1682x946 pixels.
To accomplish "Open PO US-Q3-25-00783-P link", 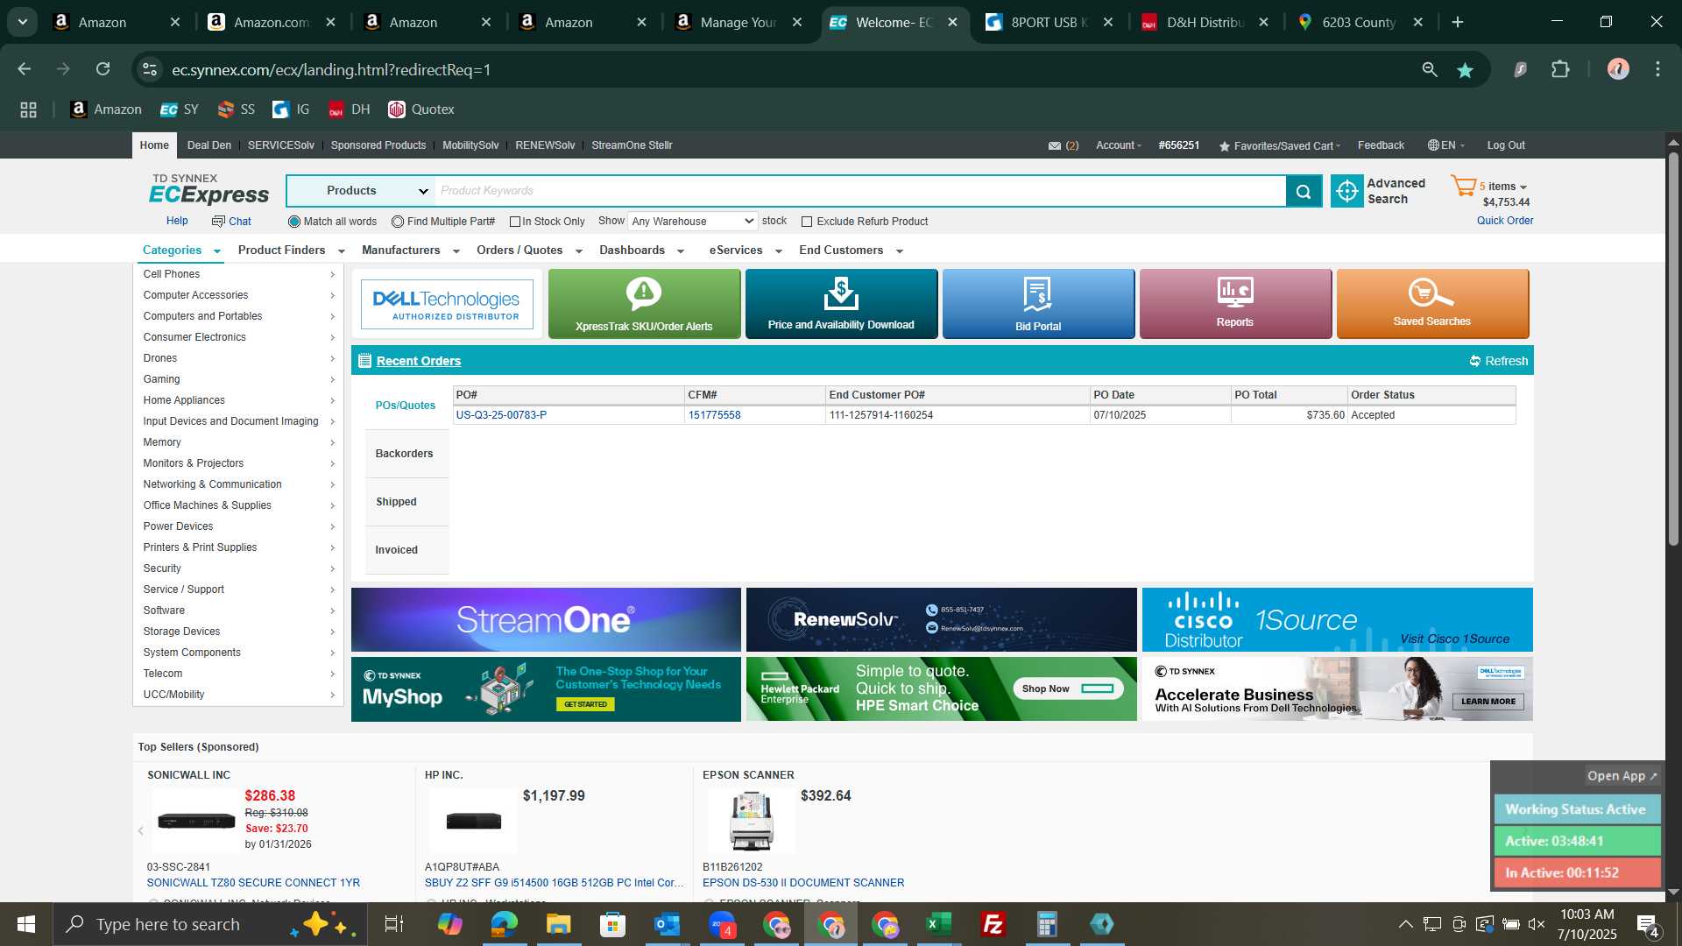I will coord(501,415).
